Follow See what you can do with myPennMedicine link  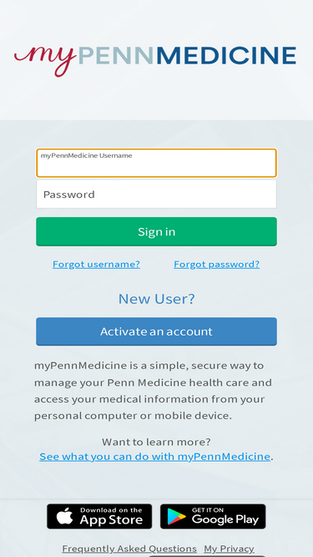coord(154,457)
